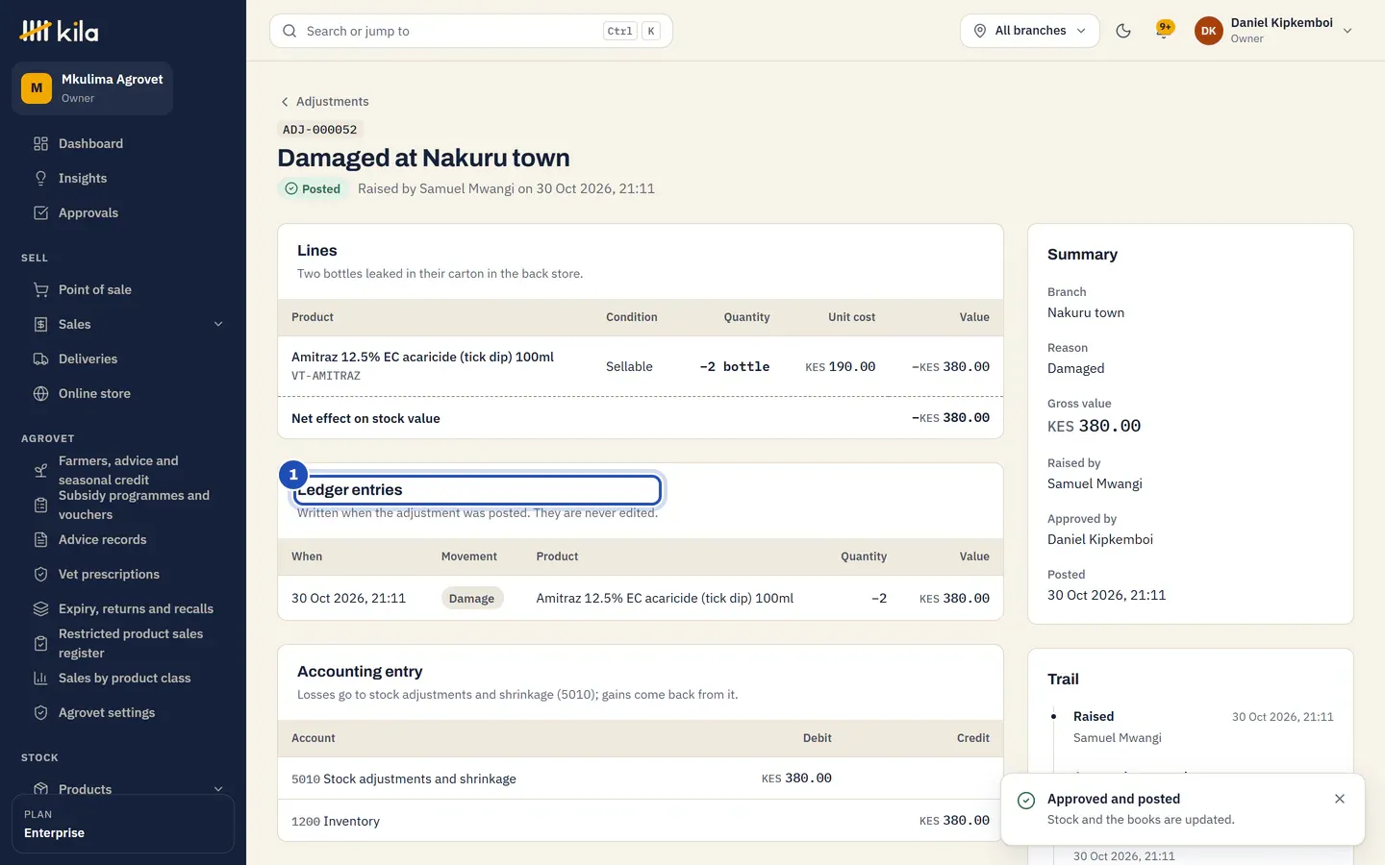Screen dimensions: 1385x865
Task: Expand the Sales submenu chevron
Action: [x=218, y=324]
